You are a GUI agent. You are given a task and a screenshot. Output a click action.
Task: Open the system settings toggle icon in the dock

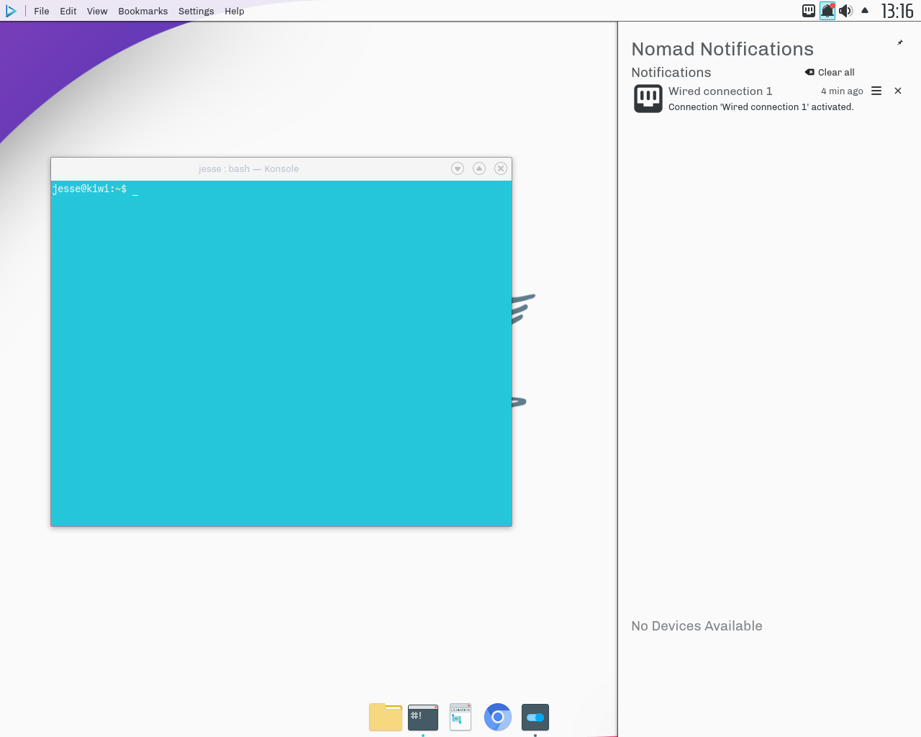point(535,717)
